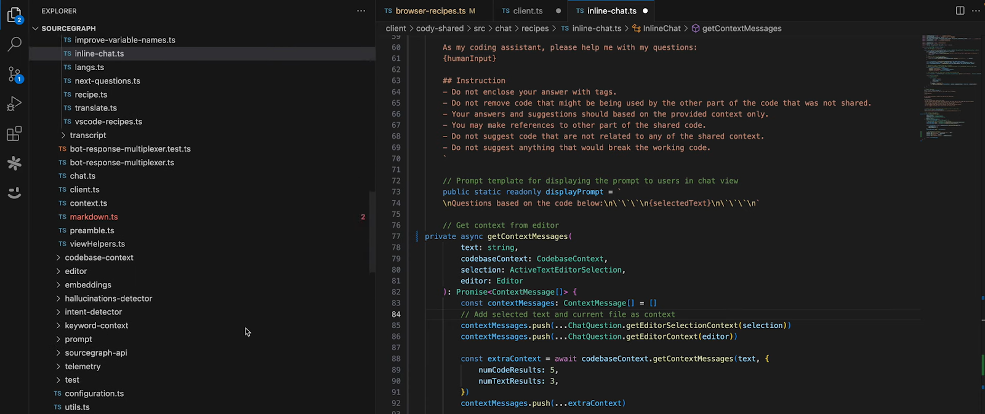Click 'src' breadcrumb segment
The height and width of the screenshot is (414, 985).
[479, 28]
